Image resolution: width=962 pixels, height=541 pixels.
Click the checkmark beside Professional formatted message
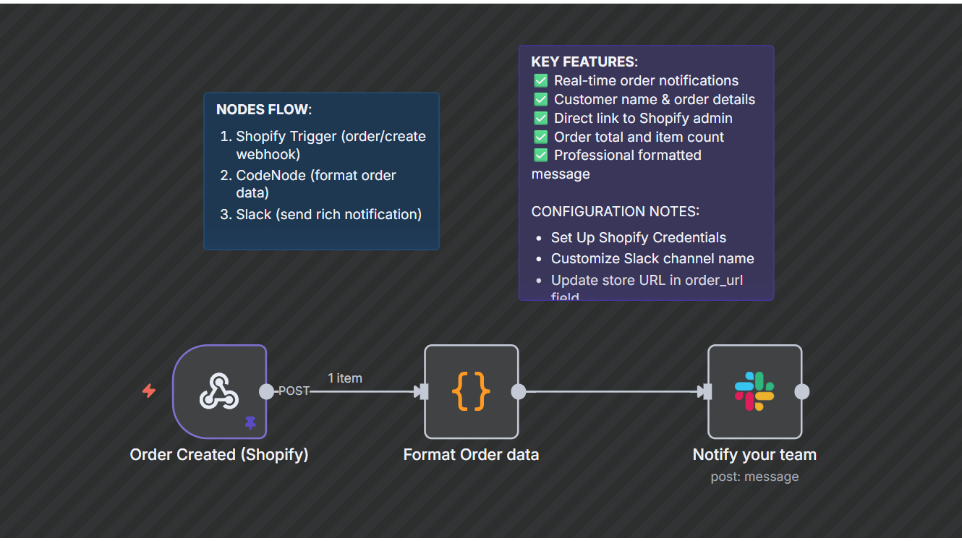[540, 155]
